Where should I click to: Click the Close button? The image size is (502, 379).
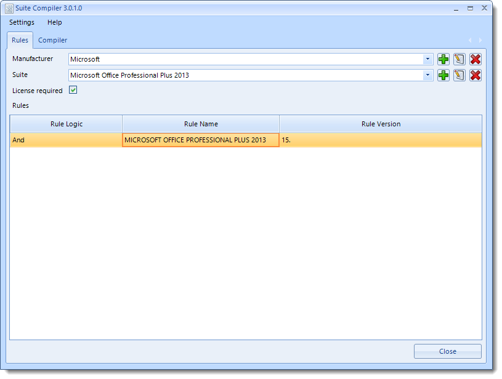[x=448, y=351]
